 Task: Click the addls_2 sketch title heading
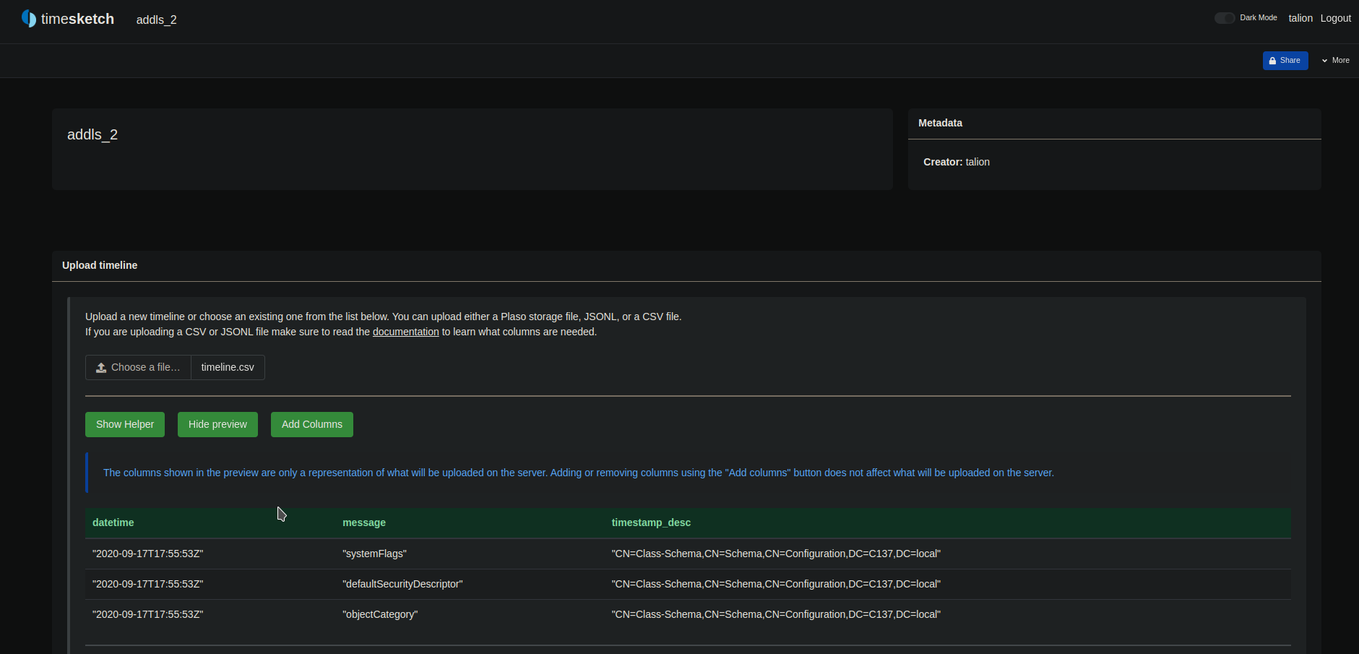(x=92, y=134)
